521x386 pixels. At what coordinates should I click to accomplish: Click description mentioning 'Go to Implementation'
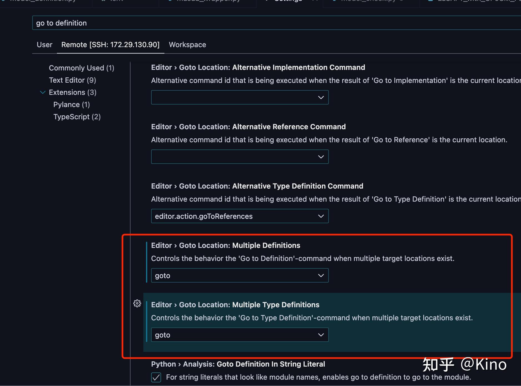(336, 80)
